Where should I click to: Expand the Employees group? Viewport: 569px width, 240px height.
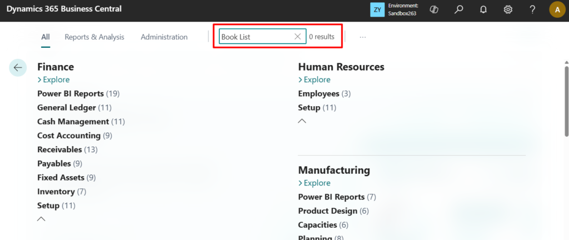(318, 93)
